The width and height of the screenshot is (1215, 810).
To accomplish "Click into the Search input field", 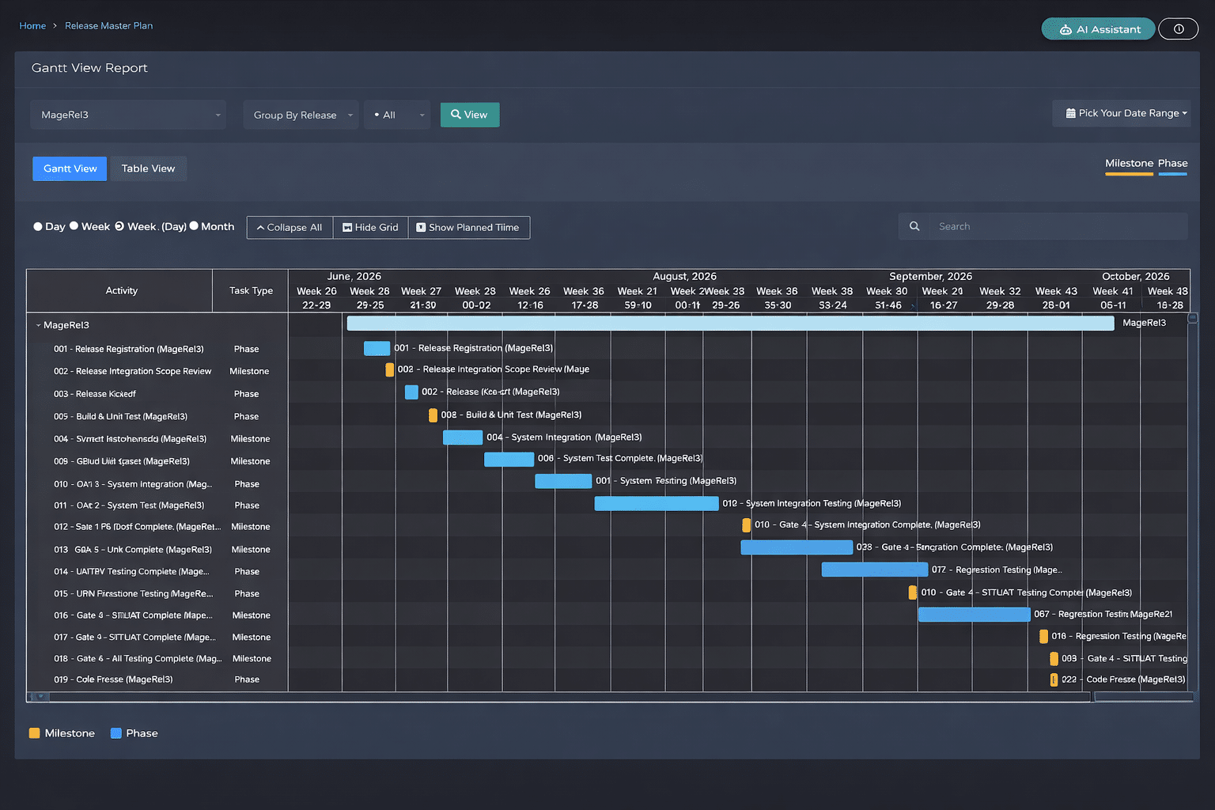I will (1057, 226).
